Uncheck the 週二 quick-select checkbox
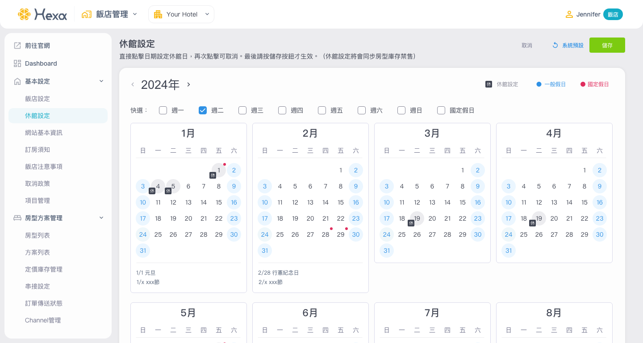 203,110
